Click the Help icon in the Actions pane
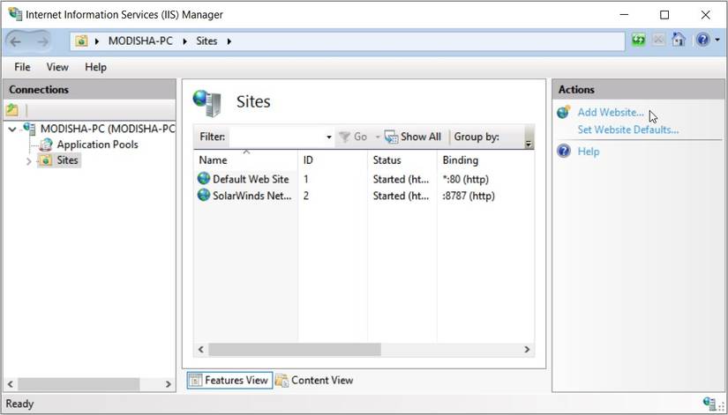 tap(564, 152)
